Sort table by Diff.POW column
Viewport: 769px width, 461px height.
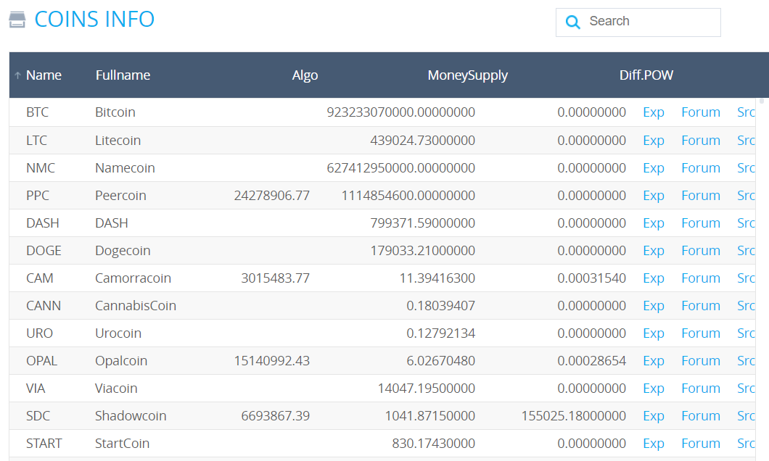646,75
